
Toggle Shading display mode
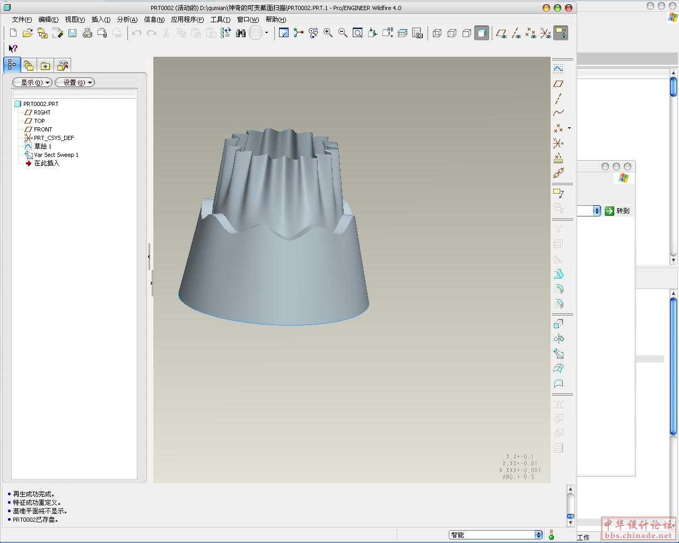[x=482, y=33]
